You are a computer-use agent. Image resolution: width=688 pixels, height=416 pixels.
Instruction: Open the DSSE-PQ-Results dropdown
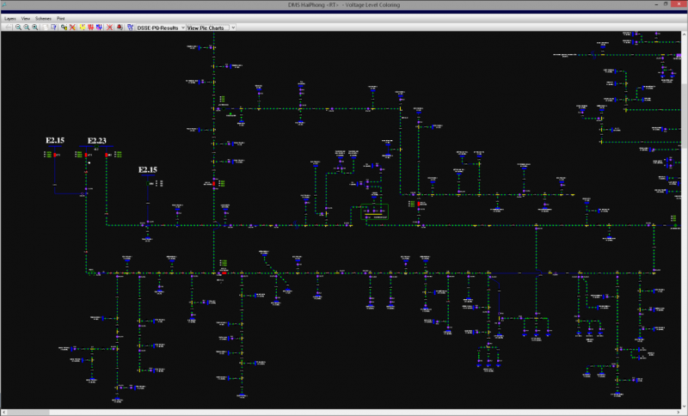point(160,28)
